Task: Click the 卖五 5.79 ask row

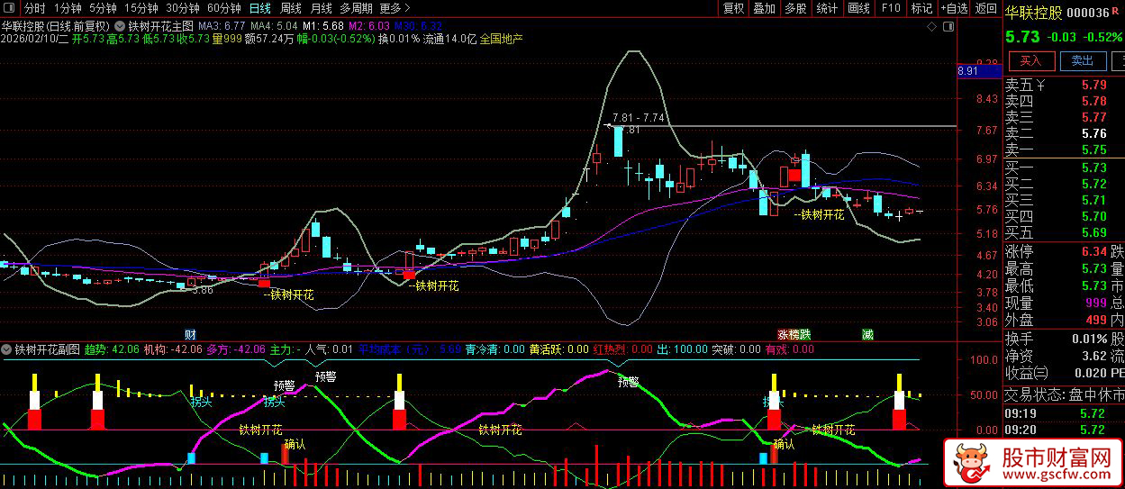Action: click(1064, 86)
